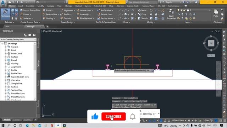Switch to the Layout1 tab
Screen dimensions: 227x128
17,120
